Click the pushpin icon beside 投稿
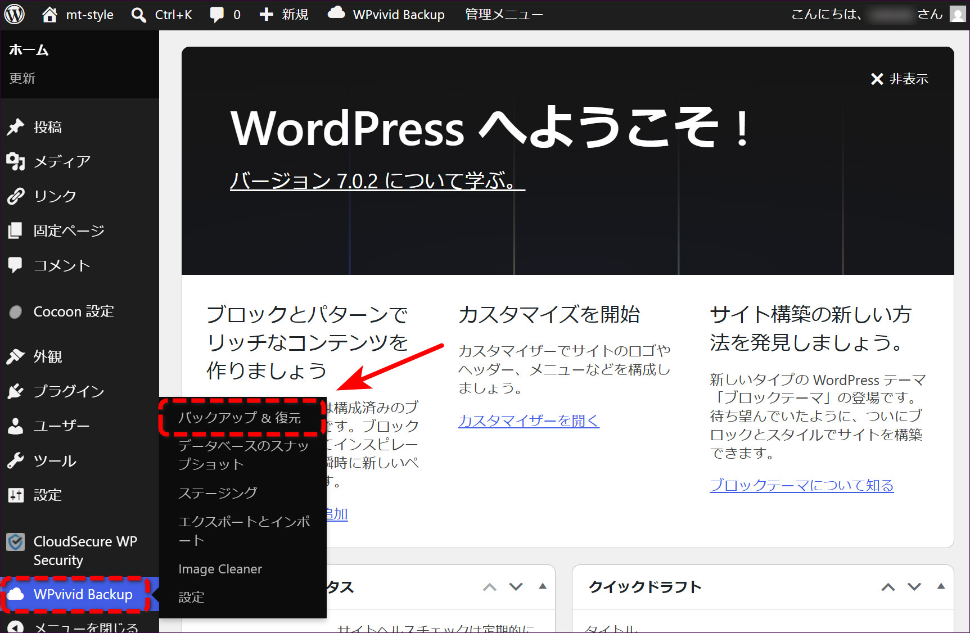The image size is (970, 633). (16, 127)
